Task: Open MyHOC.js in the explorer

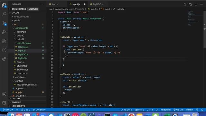Action: coord(28,54)
